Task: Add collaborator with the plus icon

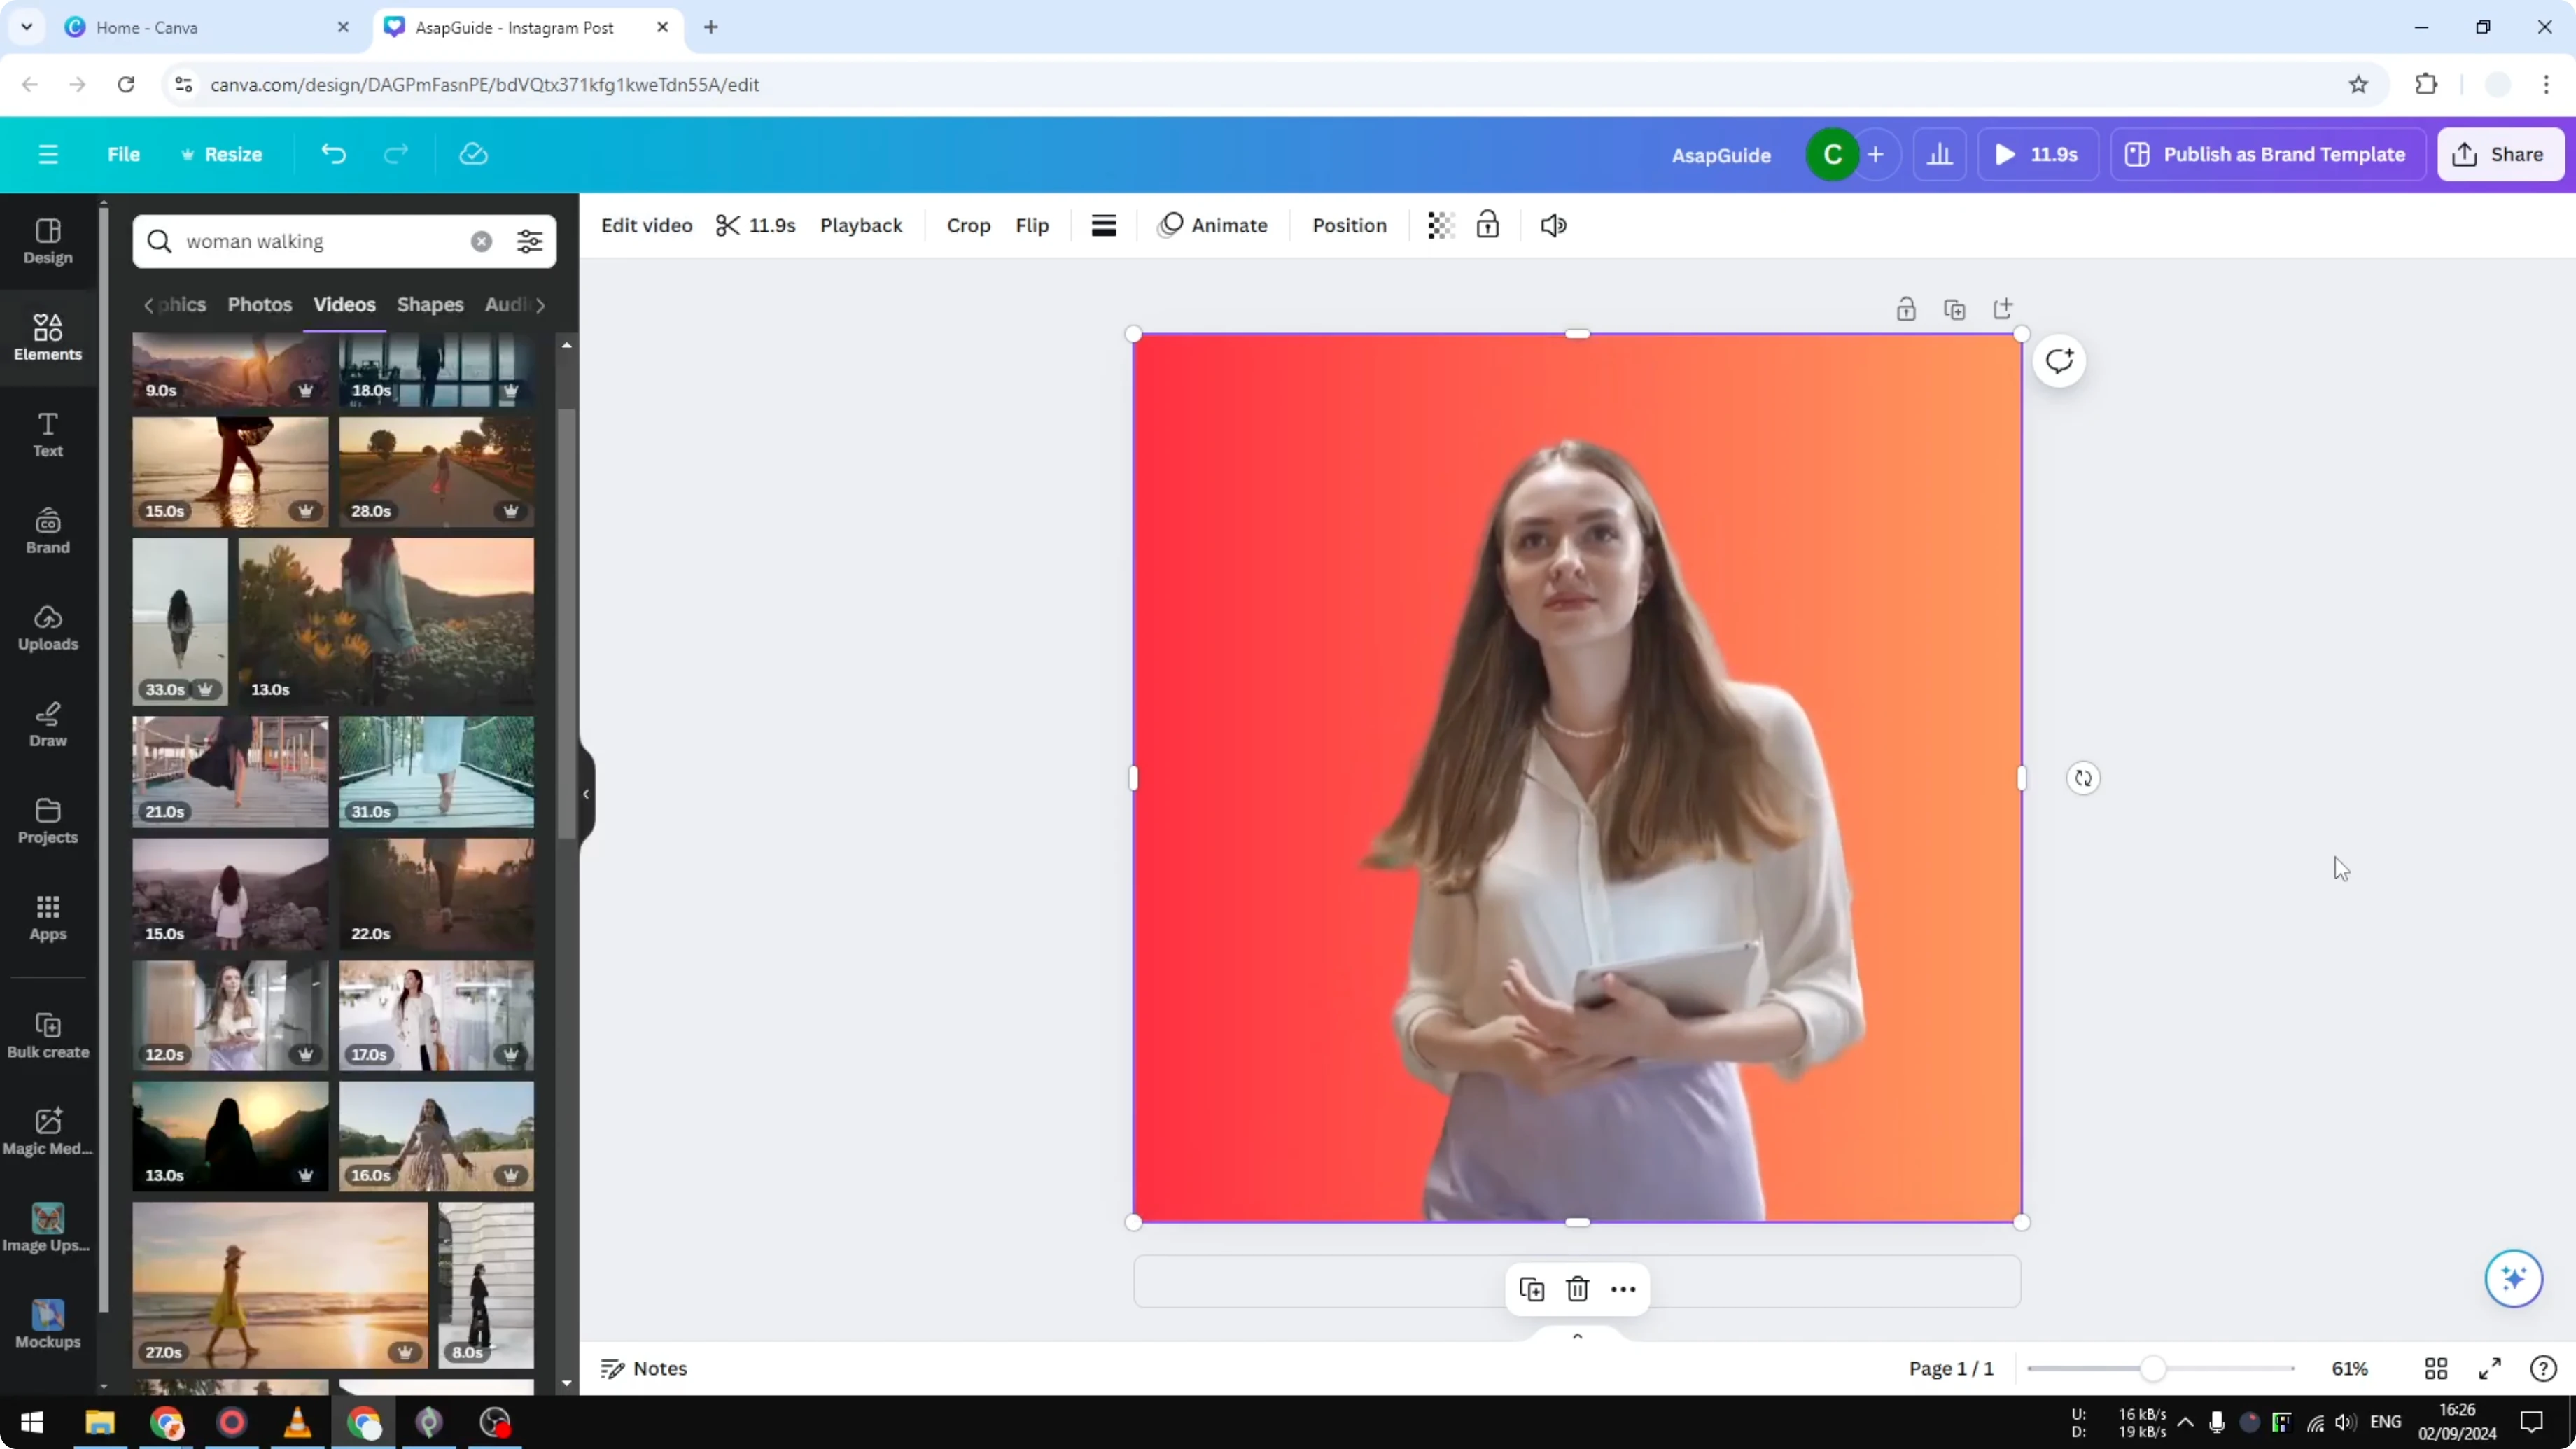Action: click(x=1876, y=154)
